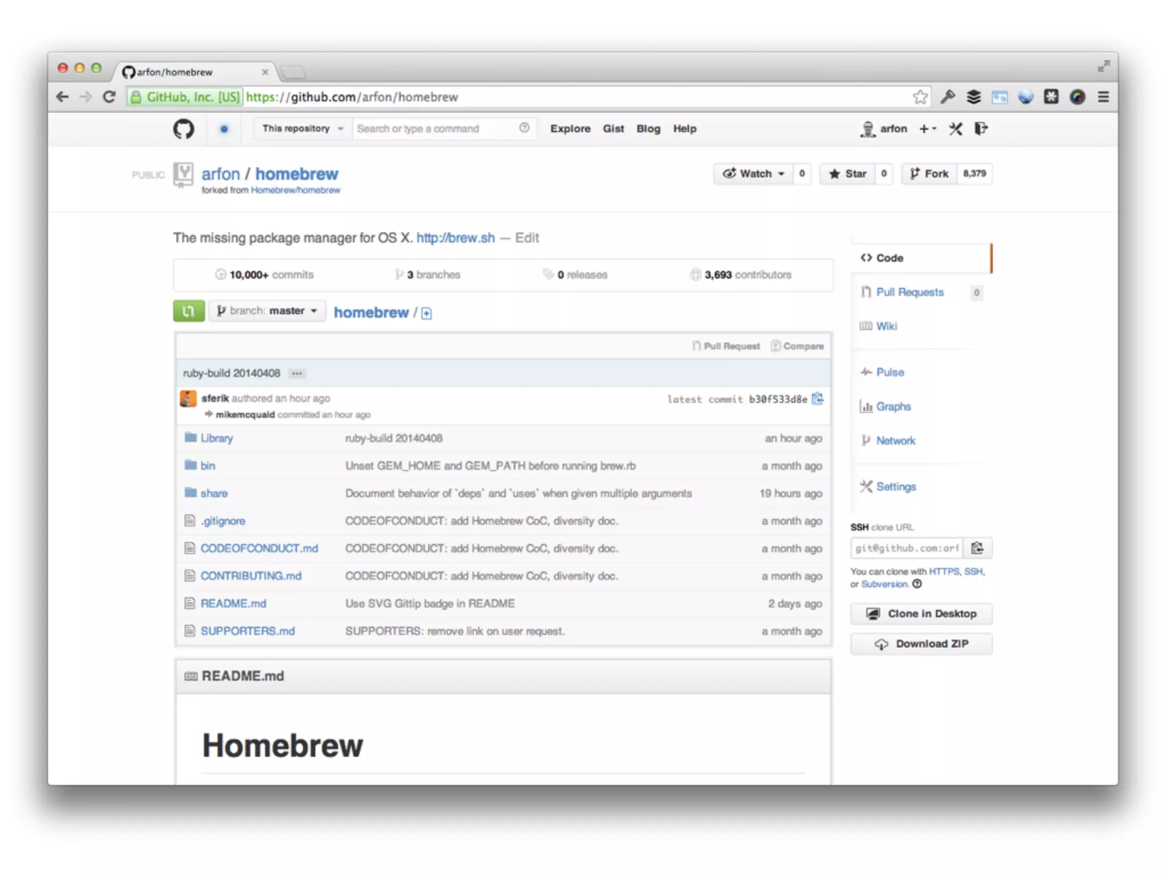Open the README.md file link
Image resolution: width=1166 pixels, height=874 pixels.
coord(233,604)
